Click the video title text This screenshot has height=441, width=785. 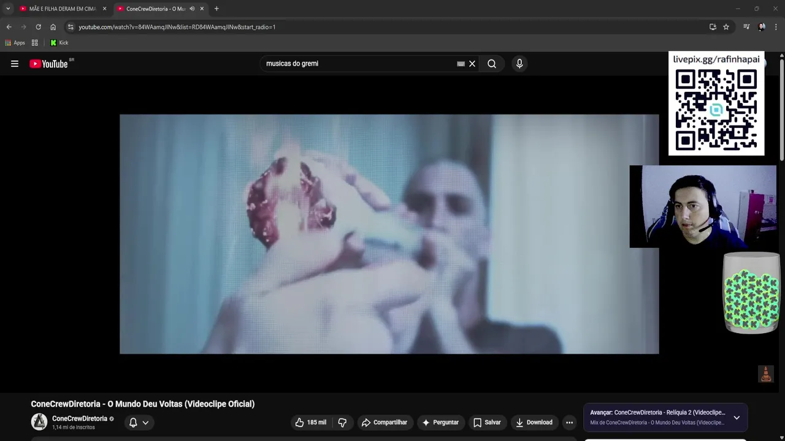(x=143, y=404)
